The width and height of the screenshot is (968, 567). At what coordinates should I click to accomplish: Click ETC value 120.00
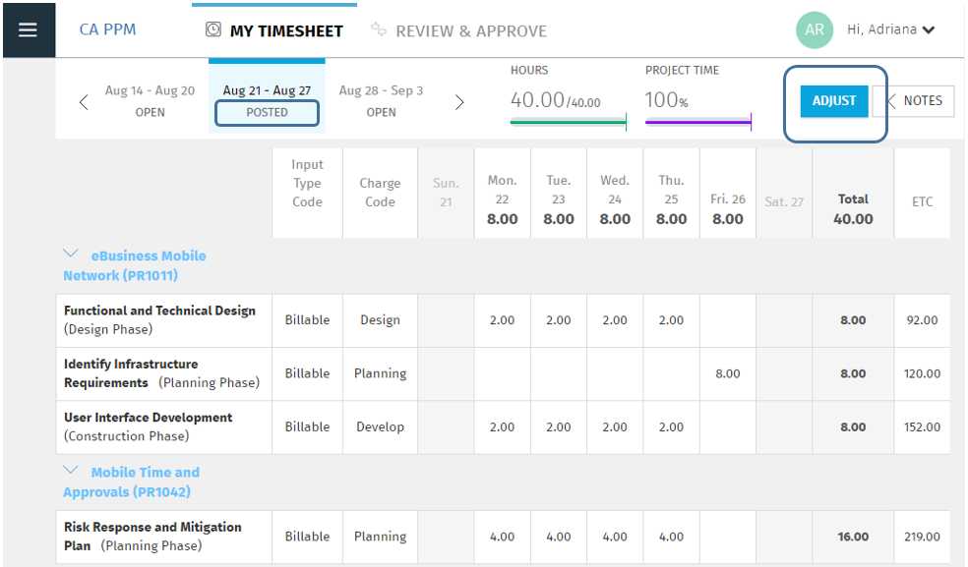click(x=923, y=373)
